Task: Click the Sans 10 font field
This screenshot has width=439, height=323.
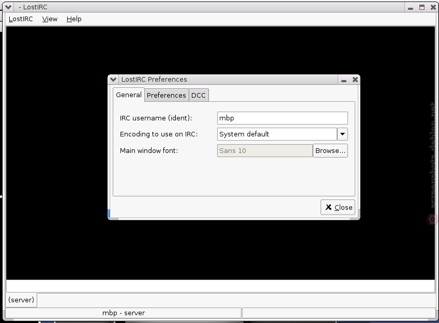Action: pyautogui.click(x=265, y=150)
